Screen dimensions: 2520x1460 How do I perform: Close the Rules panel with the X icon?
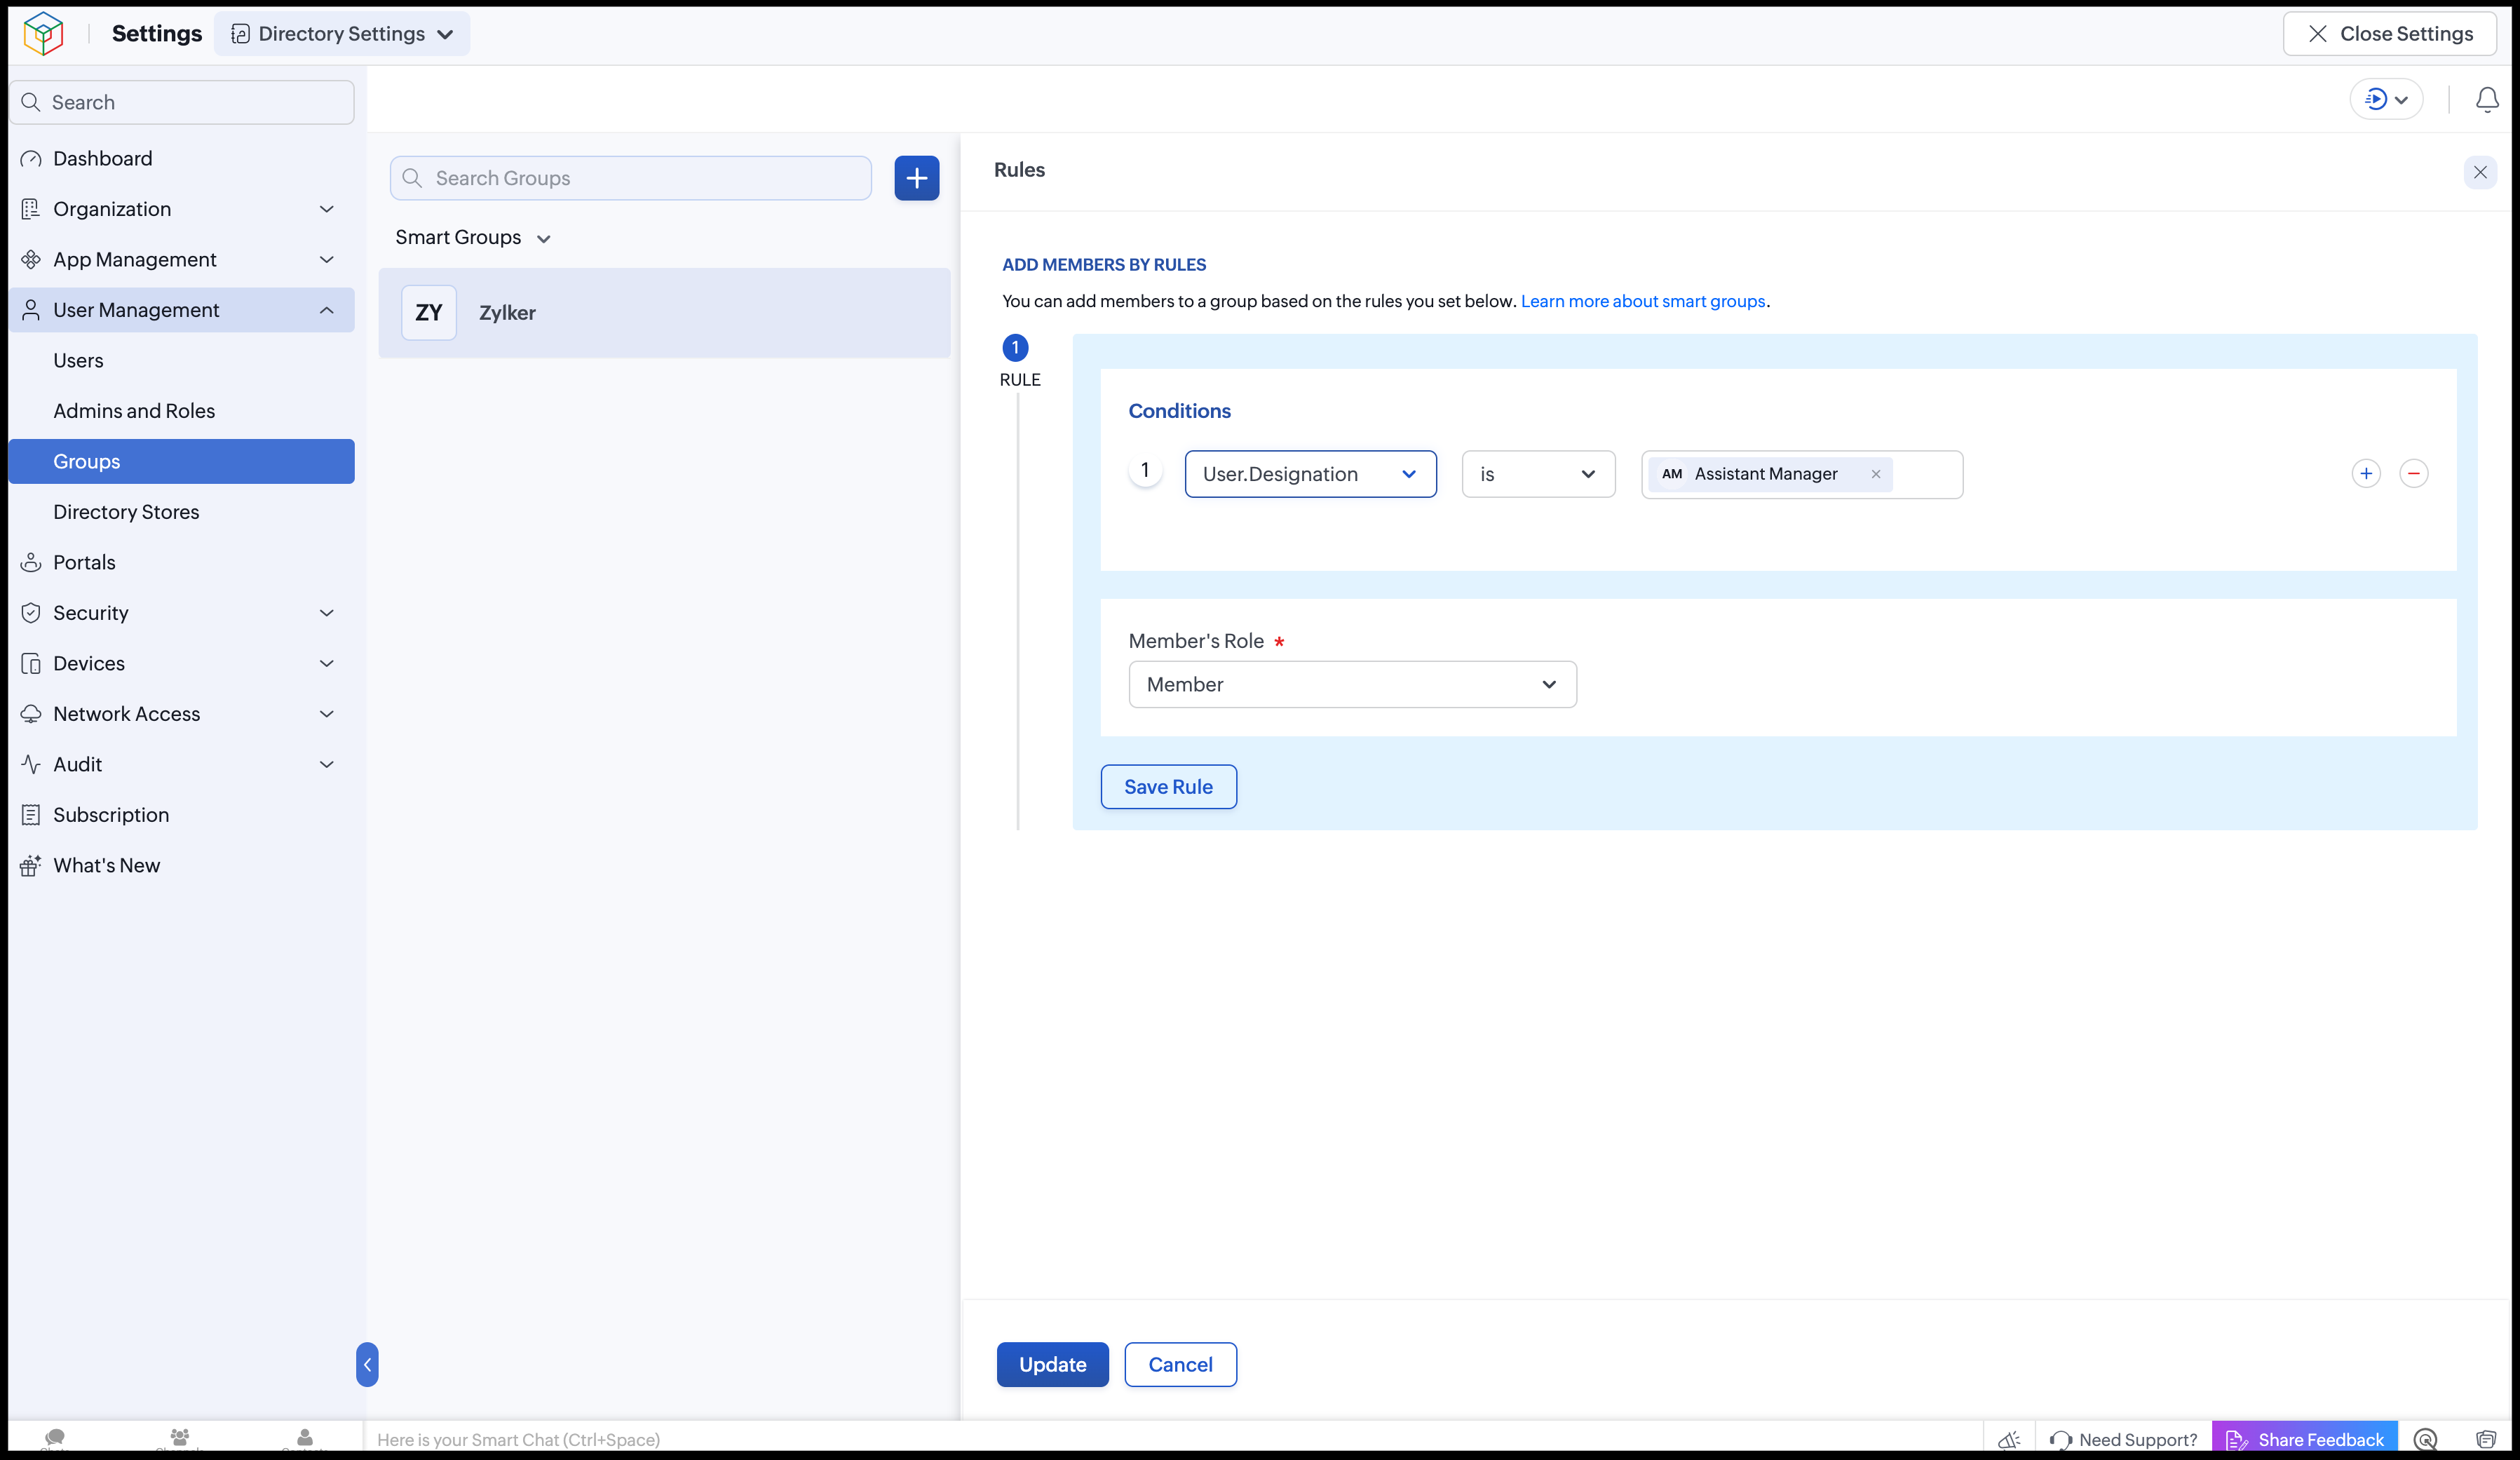click(x=2480, y=172)
